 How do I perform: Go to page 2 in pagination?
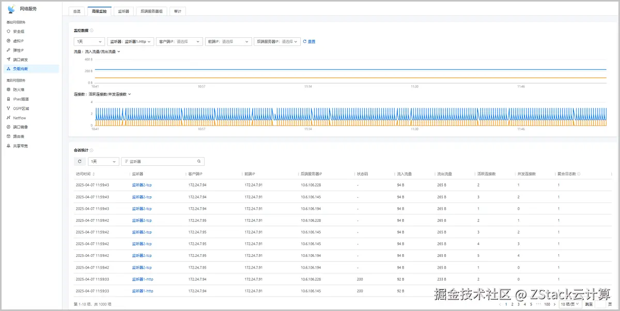[513, 304]
